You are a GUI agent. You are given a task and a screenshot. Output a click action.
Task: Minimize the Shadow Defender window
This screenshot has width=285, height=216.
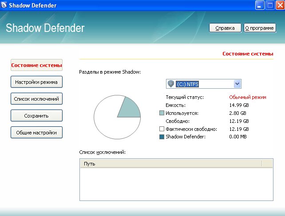(x=260, y=5)
